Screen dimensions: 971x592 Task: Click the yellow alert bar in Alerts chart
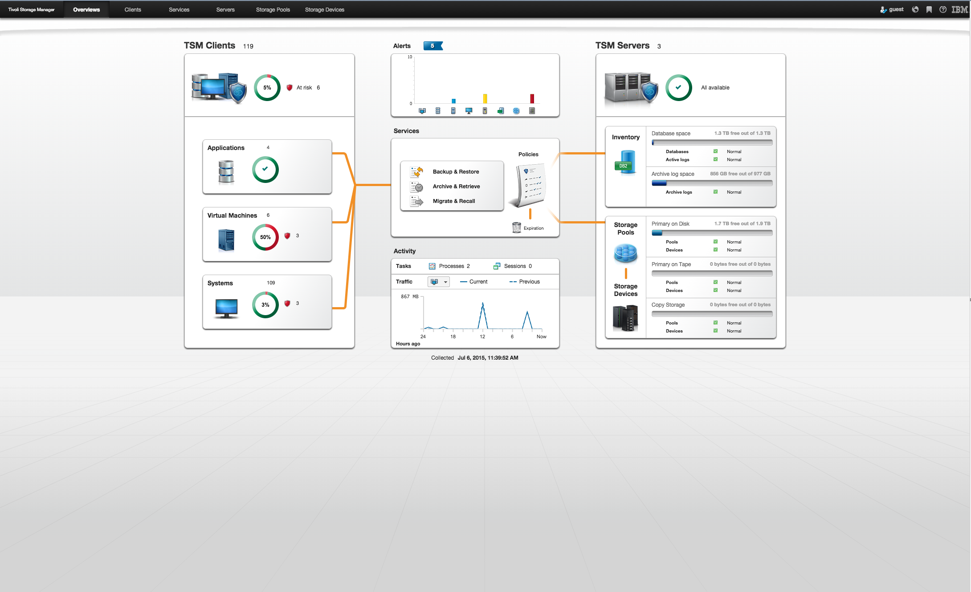pyautogui.click(x=485, y=99)
